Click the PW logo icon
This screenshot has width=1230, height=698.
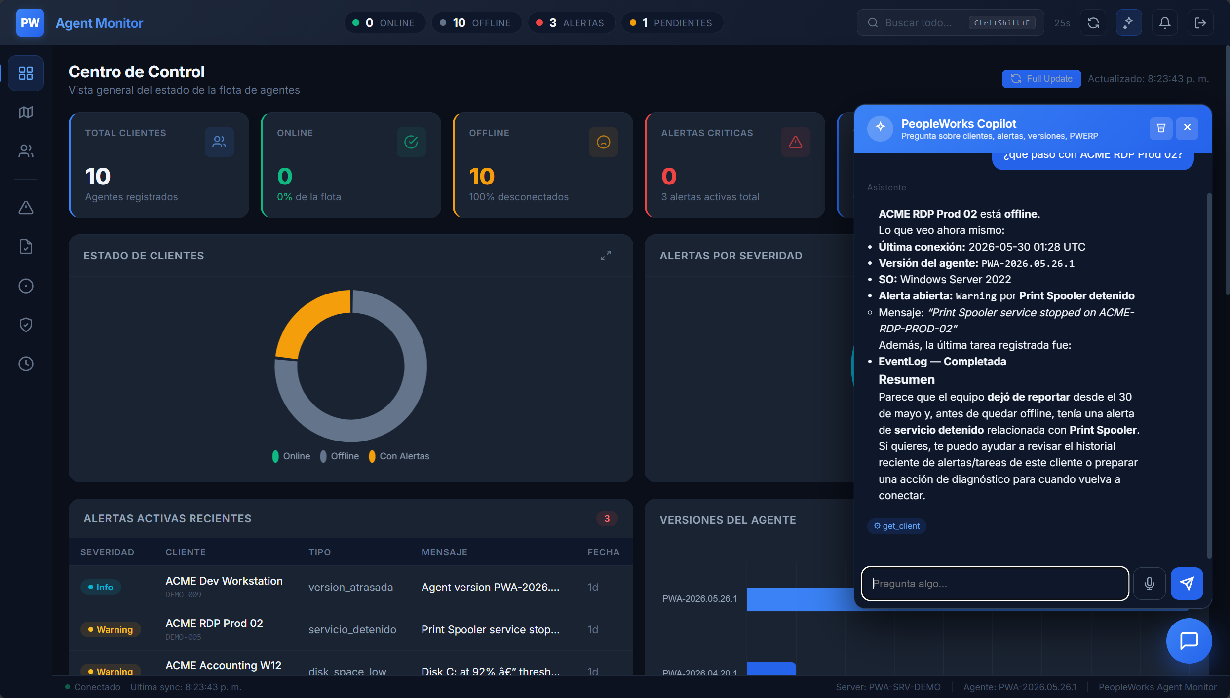click(x=30, y=23)
